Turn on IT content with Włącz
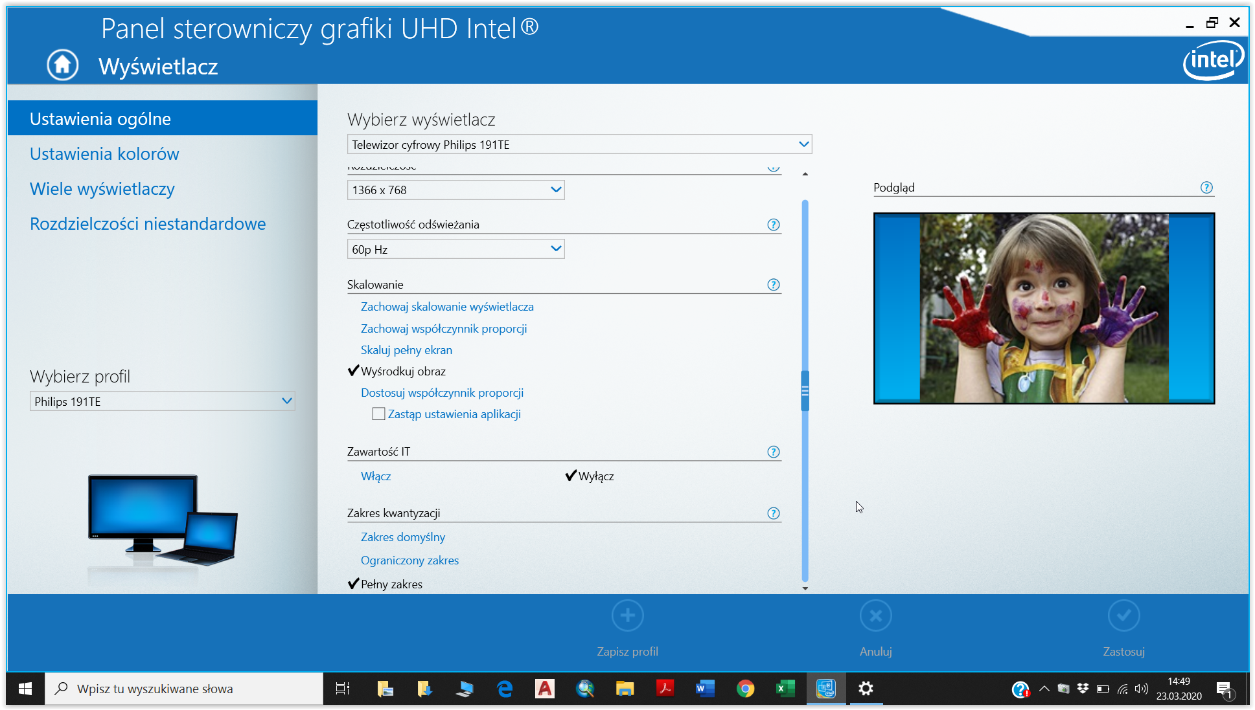This screenshot has width=1255, height=710. [376, 476]
